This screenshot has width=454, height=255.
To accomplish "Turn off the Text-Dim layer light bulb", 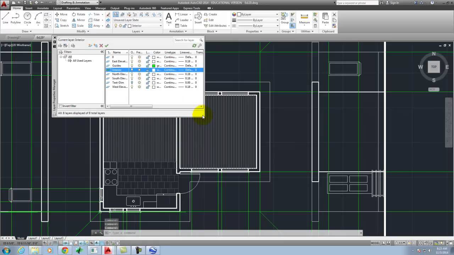I will coord(132,83).
